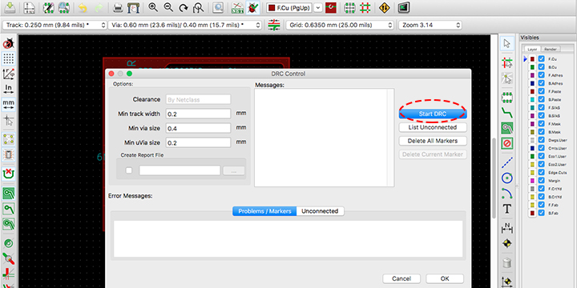The height and width of the screenshot is (288, 577).
Task: Switch to Render tab in Visibles
Action: pyautogui.click(x=550, y=49)
